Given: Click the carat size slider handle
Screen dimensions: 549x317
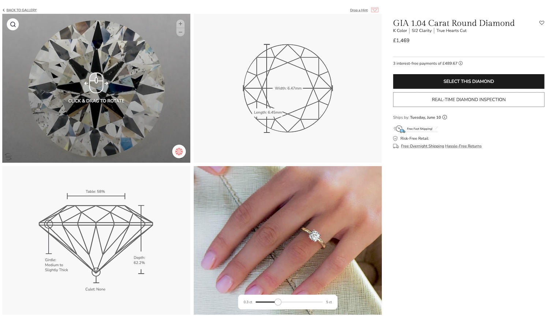Looking at the screenshot, I should tap(278, 302).
